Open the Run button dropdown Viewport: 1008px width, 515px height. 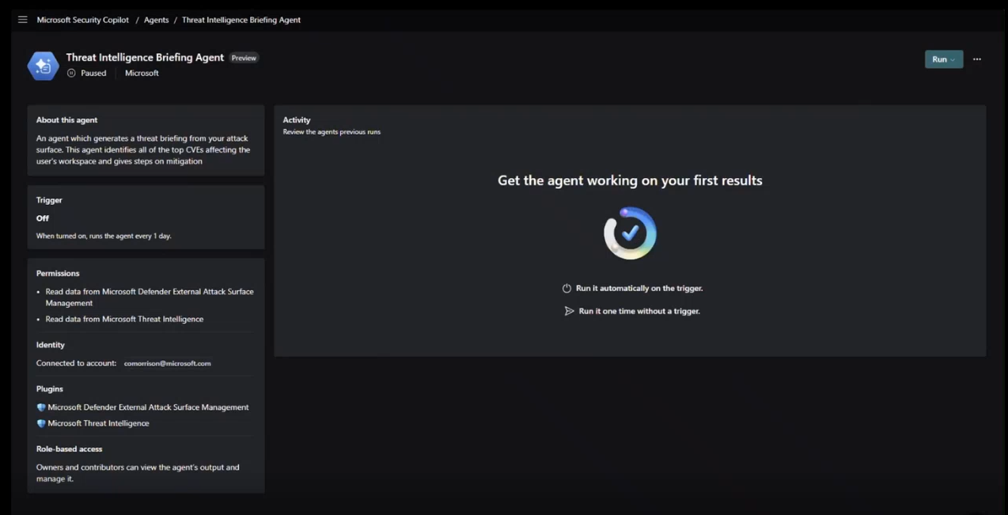click(x=944, y=59)
